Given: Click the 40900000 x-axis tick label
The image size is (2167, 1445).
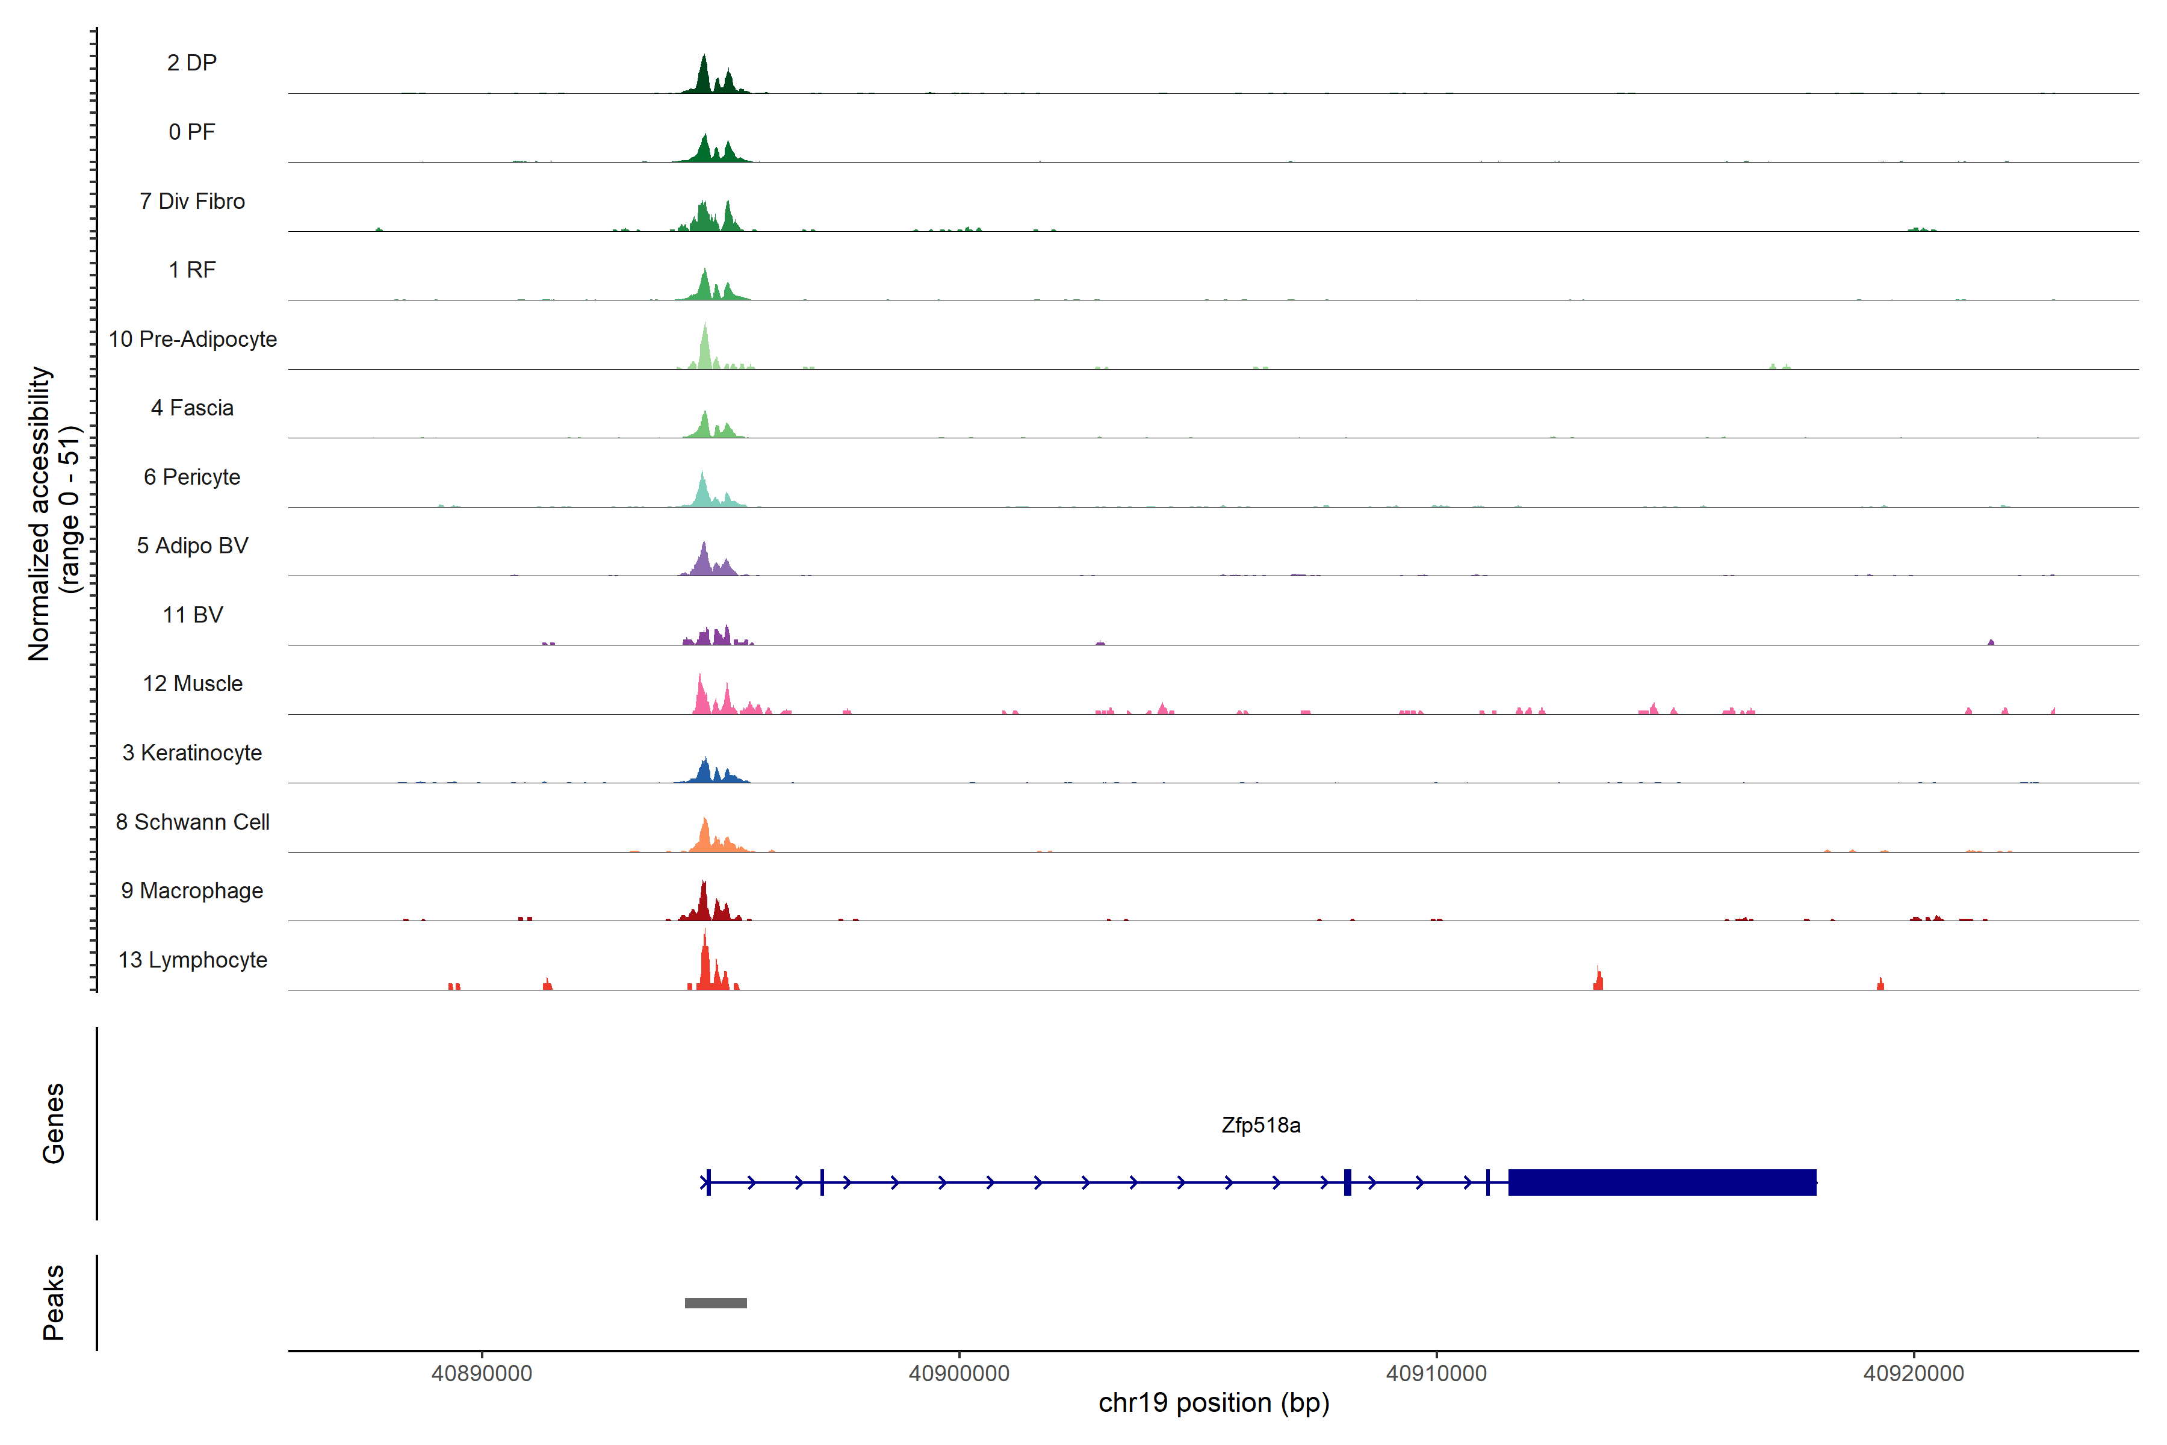Looking at the screenshot, I should pos(958,1373).
